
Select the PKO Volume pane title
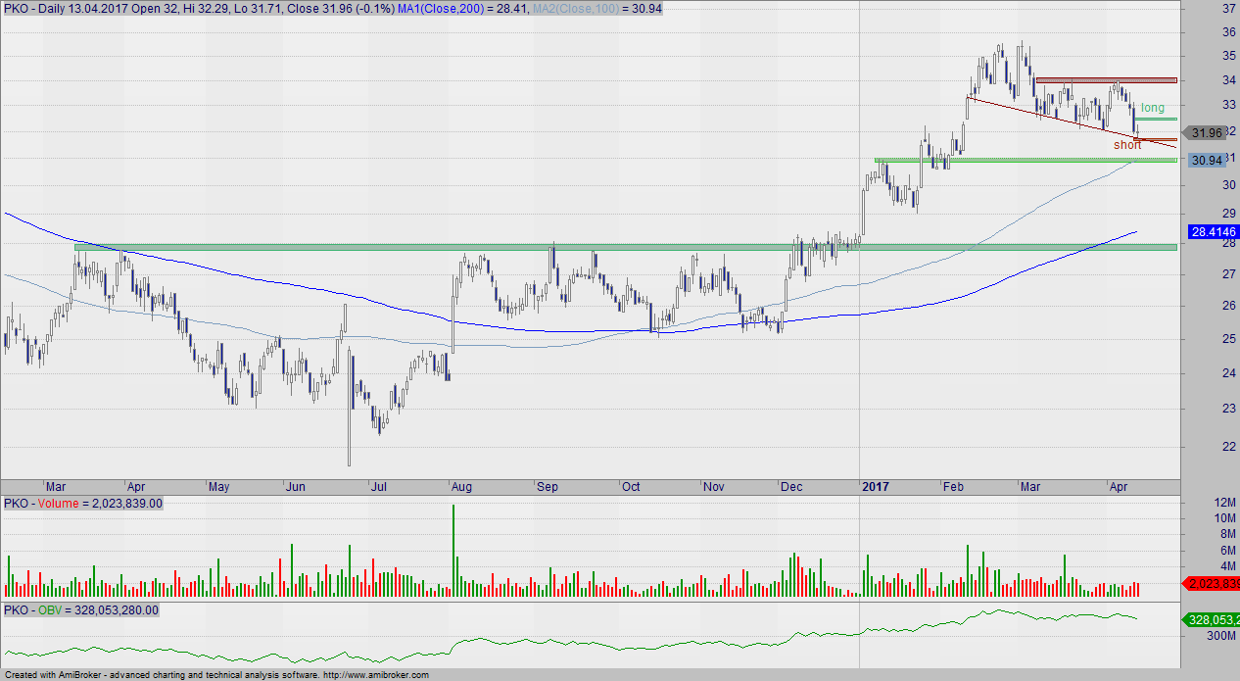click(x=83, y=503)
